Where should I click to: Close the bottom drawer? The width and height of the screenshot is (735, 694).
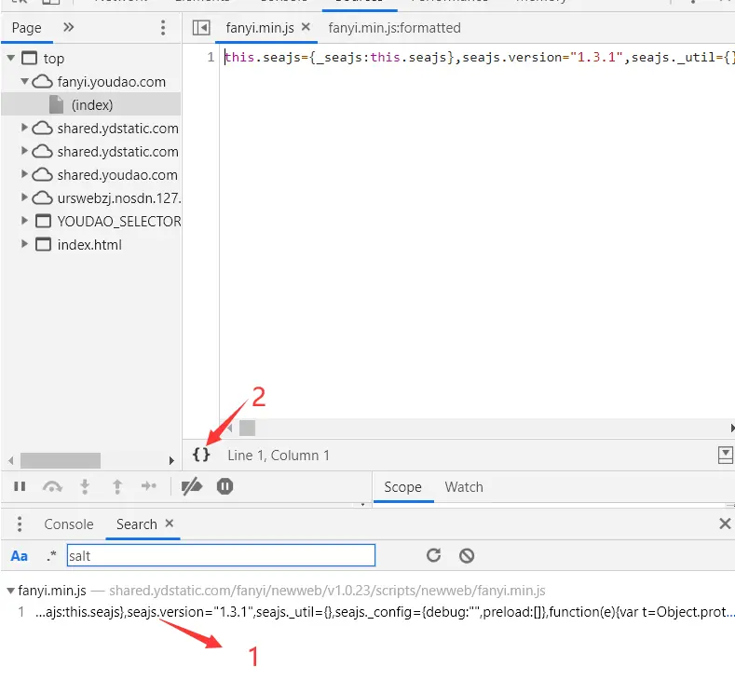pyautogui.click(x=725, y=524)
